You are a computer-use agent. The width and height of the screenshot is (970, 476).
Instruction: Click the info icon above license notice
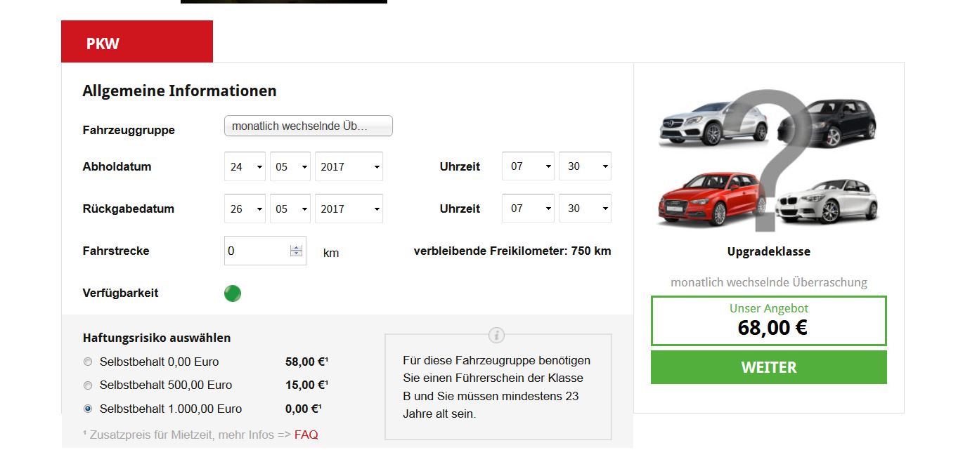[x=496, y=335]
